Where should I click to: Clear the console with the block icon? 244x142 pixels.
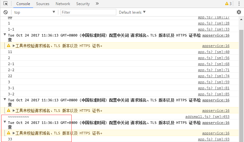point(5,12)
